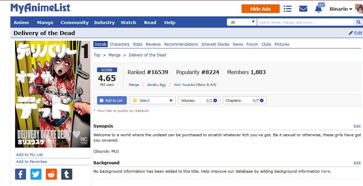Click Edit beside the Background heading
The image size is (363, 186).
[x=357, y=163]
